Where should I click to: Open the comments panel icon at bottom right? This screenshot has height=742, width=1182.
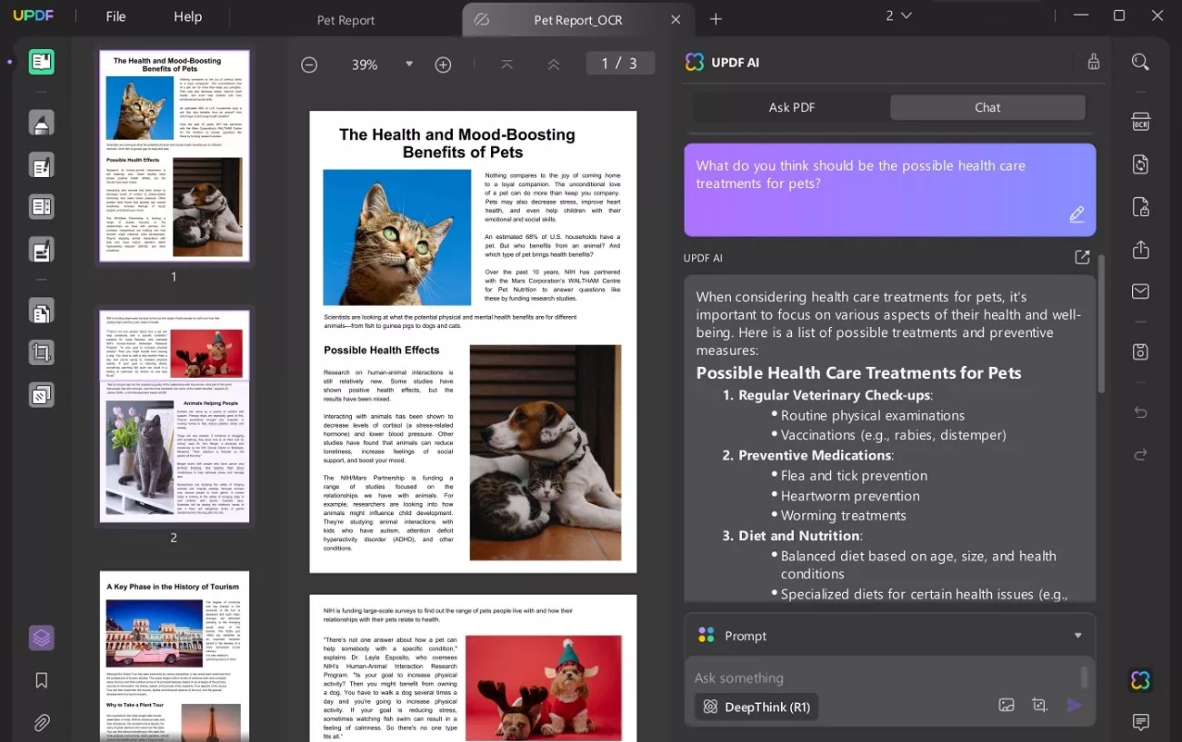click(1140, 723)
